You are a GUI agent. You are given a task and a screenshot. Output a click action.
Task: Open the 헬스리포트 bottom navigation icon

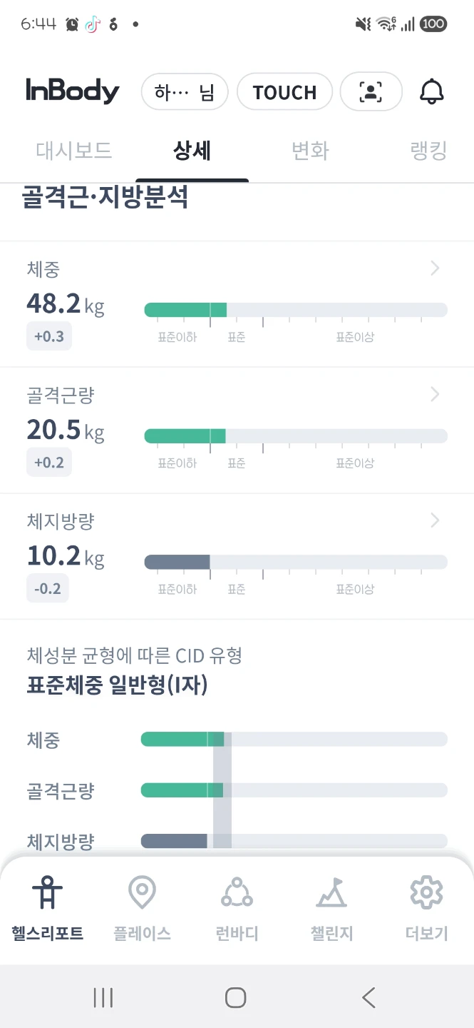tap(47, 892)
